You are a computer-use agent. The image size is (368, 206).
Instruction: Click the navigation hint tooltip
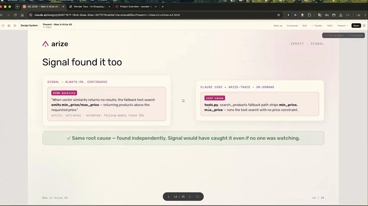343,35
